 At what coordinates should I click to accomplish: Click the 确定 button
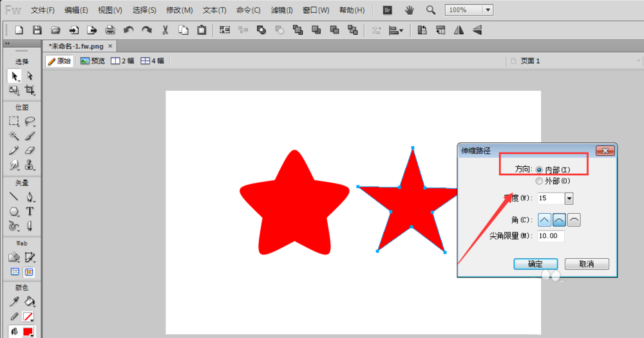[x=535, y=264]
